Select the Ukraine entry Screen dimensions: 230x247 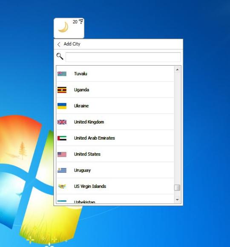click(x=115, y=106)
